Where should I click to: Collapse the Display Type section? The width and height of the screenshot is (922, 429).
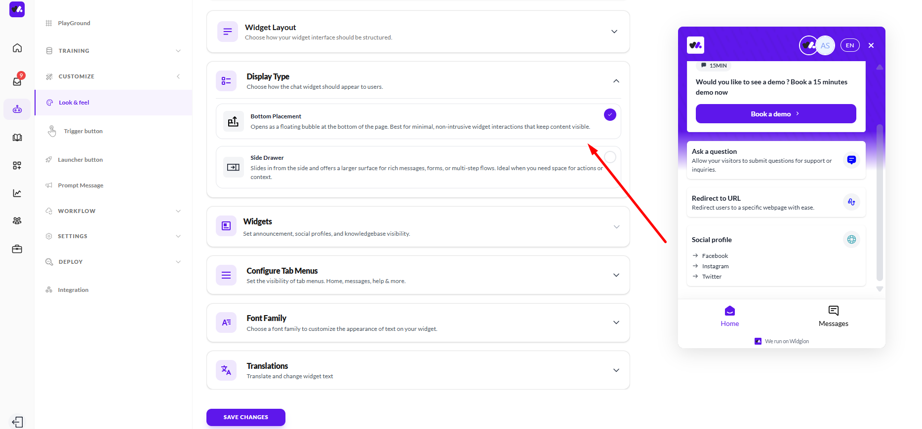616,81
